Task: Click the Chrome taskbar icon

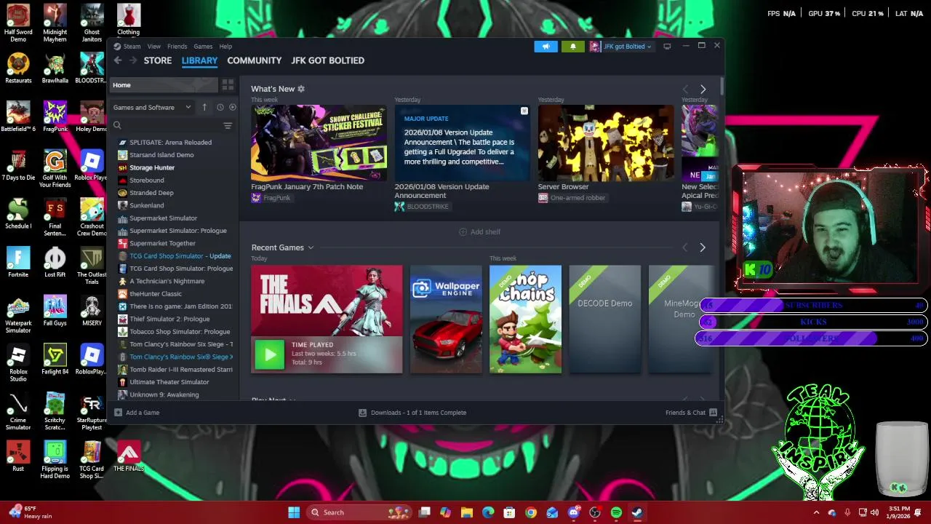Action: coord(531,512)
